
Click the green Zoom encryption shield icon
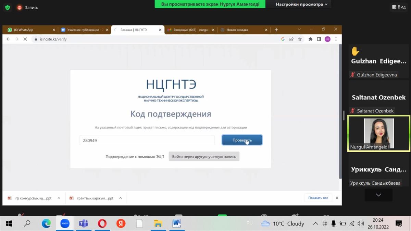tap(8, 7)
